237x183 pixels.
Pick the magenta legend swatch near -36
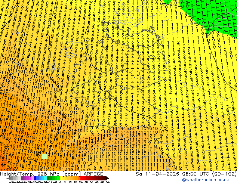[30, 178]
